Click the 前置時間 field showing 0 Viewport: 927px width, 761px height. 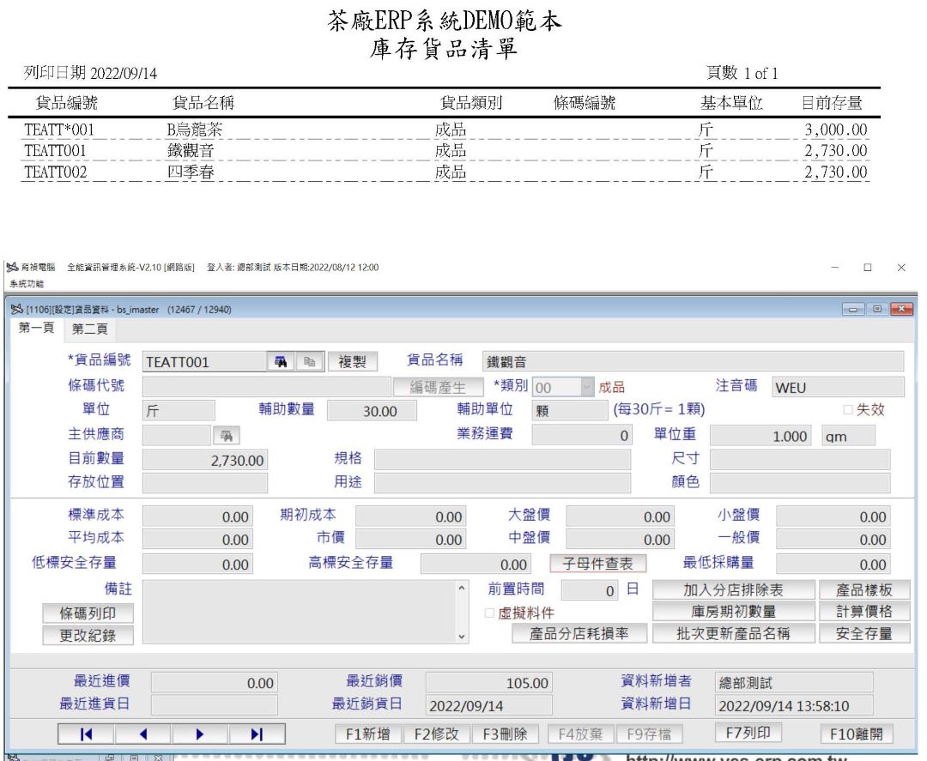pos(590,590)
